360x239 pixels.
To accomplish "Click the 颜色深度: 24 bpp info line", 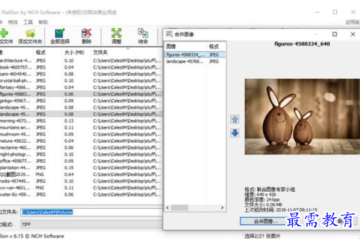I will click(262, 200).
